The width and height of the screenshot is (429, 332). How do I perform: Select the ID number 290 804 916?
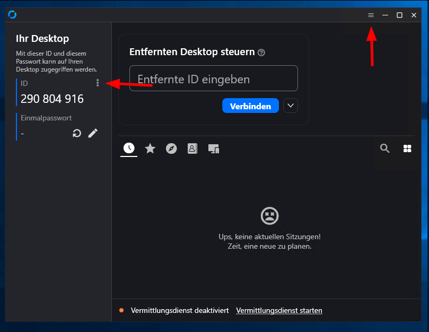click(52, 99)
